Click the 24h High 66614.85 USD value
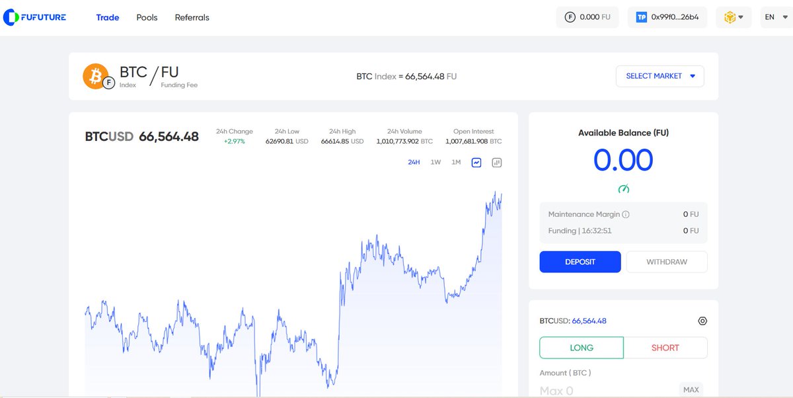Image resolution: width=793 pixels, height=398 pixels. click(342, 141)
